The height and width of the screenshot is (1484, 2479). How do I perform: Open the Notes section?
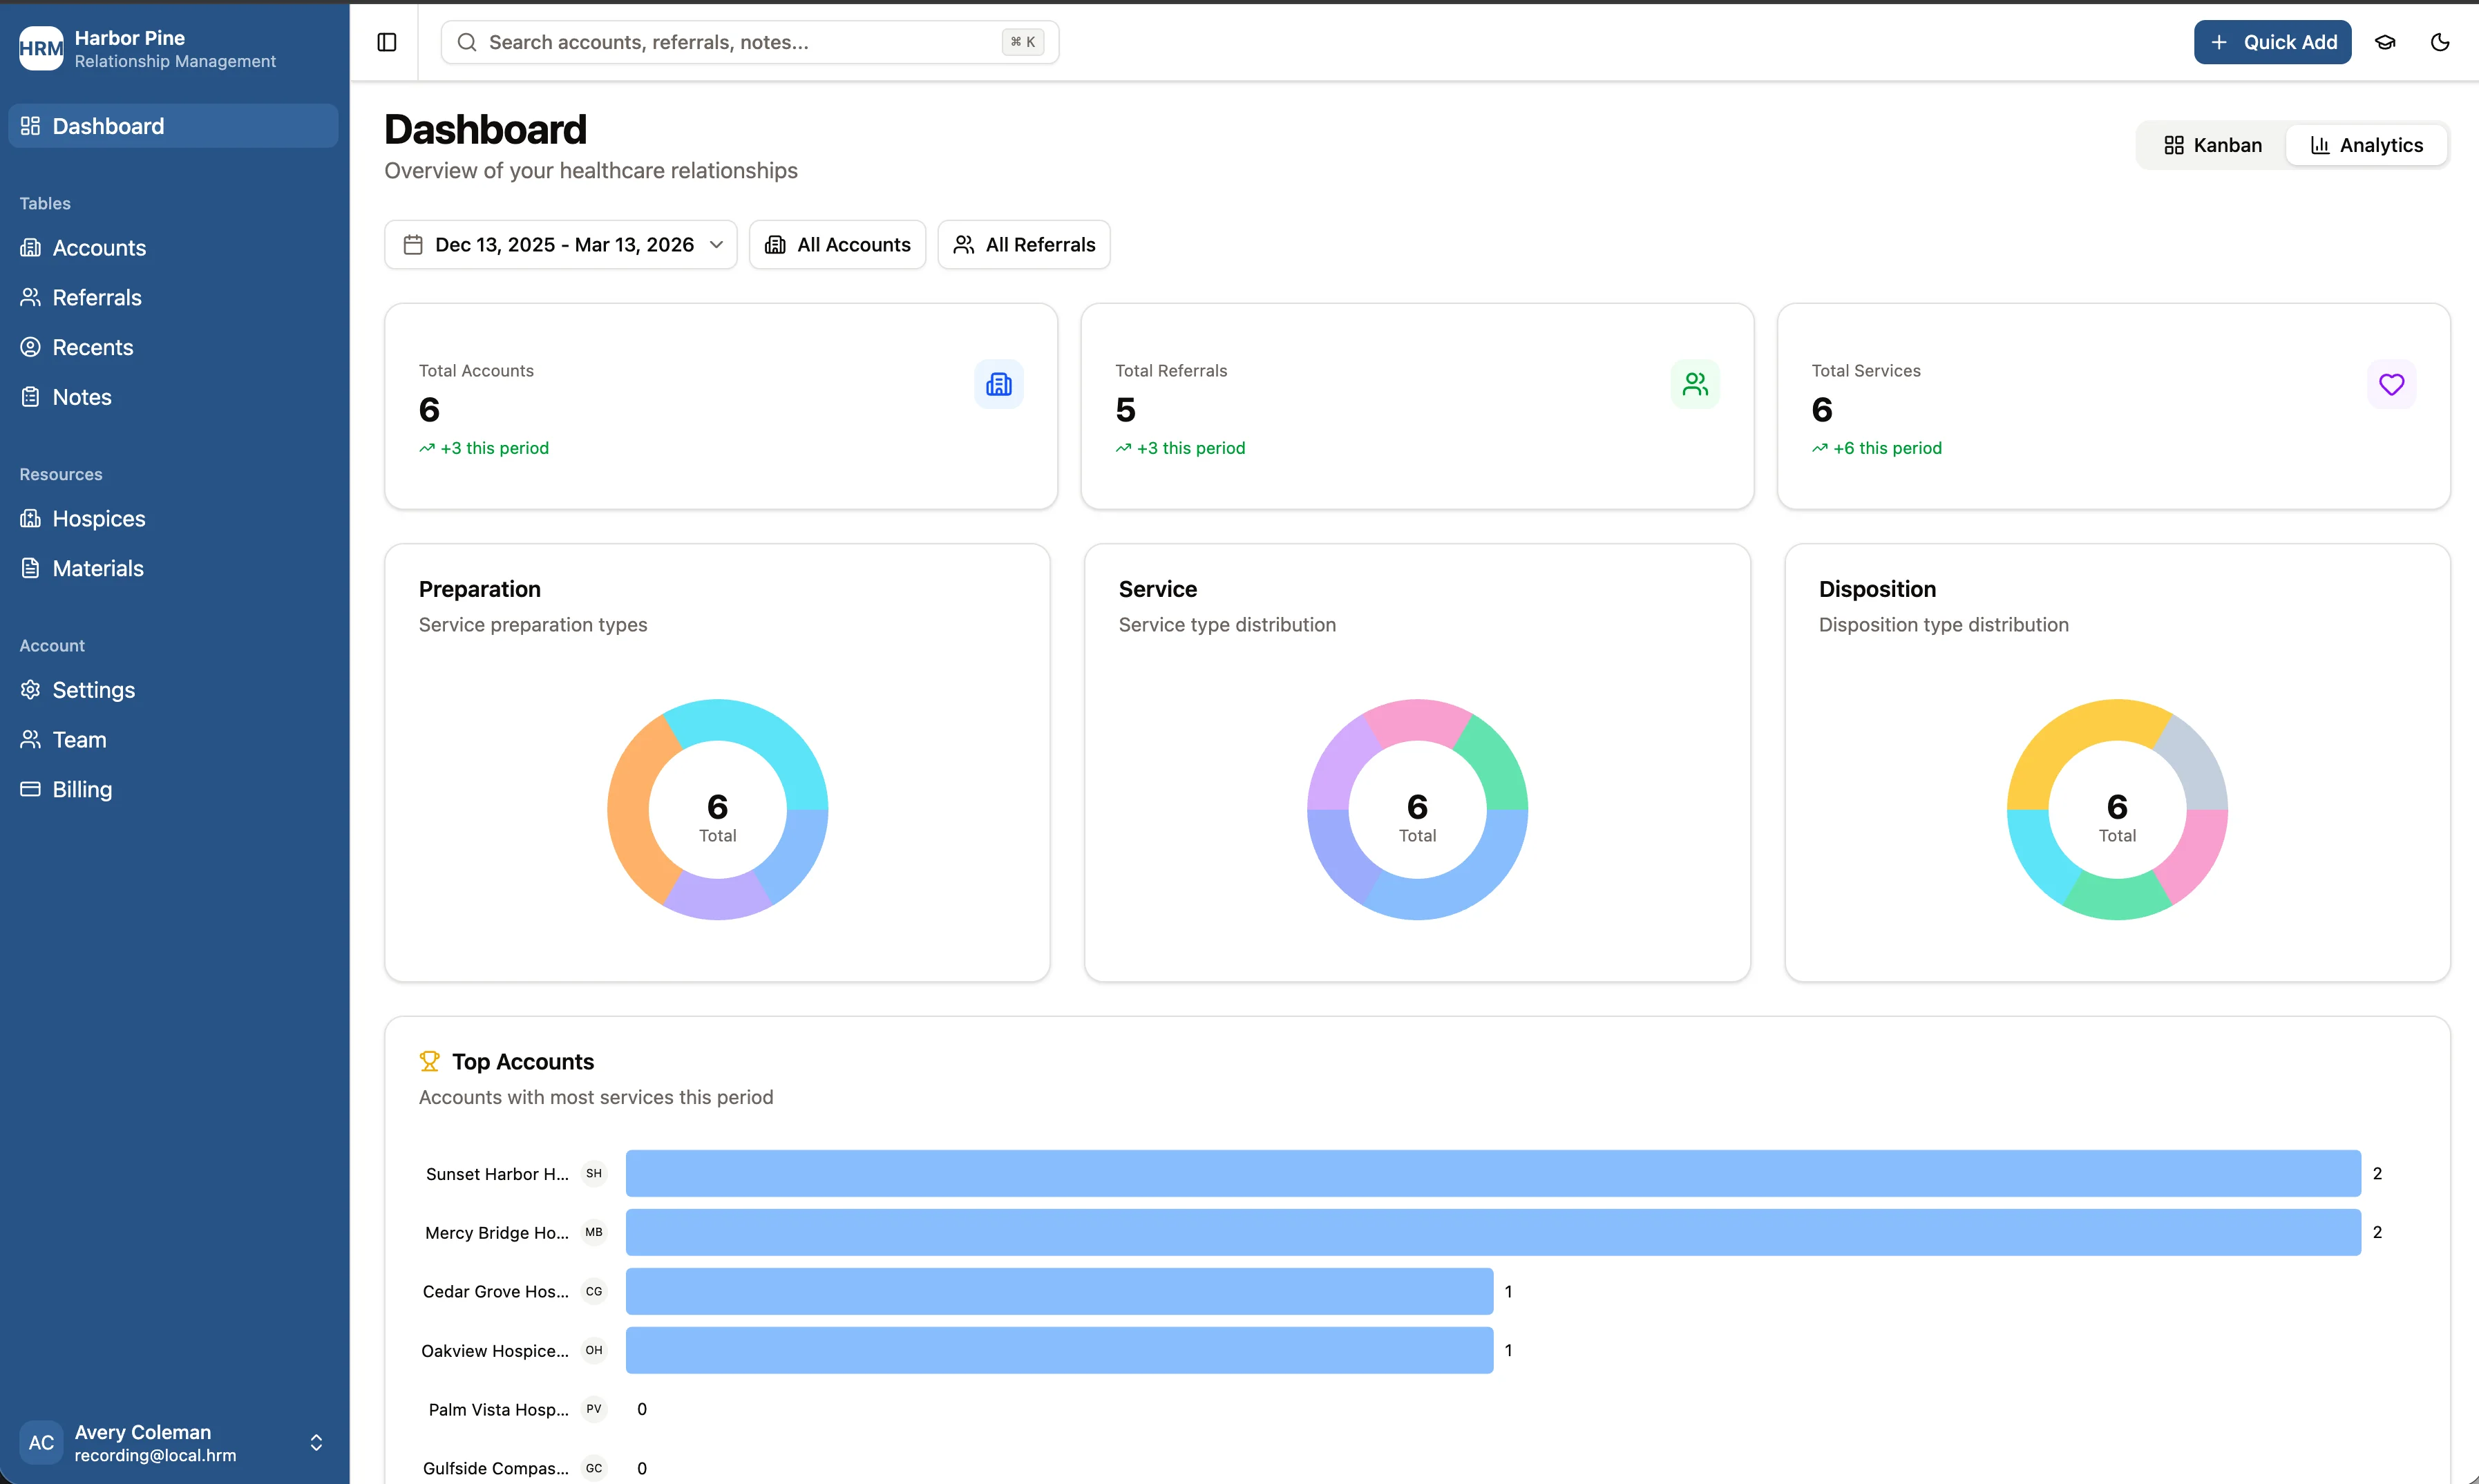point(82,396)
